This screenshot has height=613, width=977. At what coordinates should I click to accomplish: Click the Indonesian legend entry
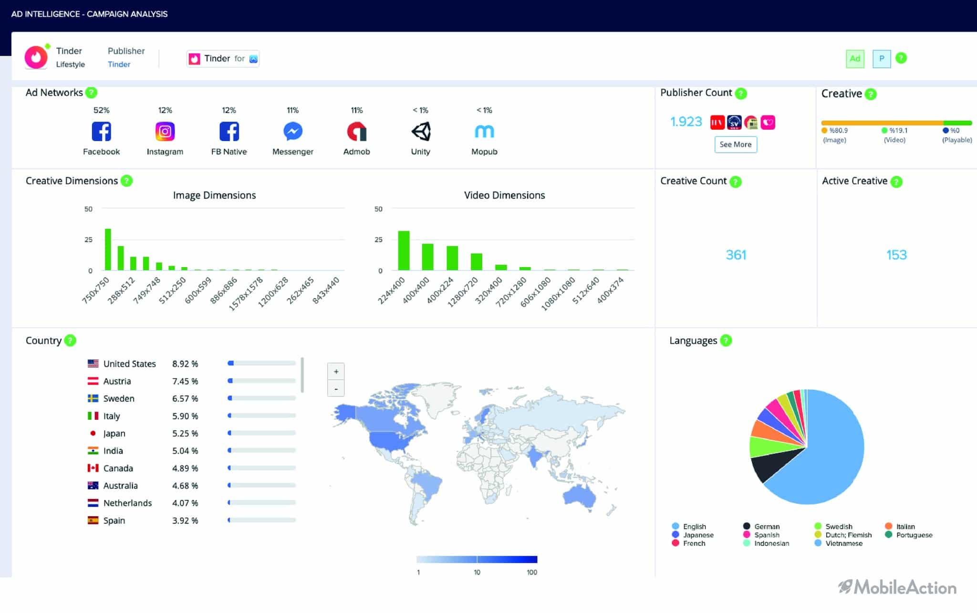point(766,543)
